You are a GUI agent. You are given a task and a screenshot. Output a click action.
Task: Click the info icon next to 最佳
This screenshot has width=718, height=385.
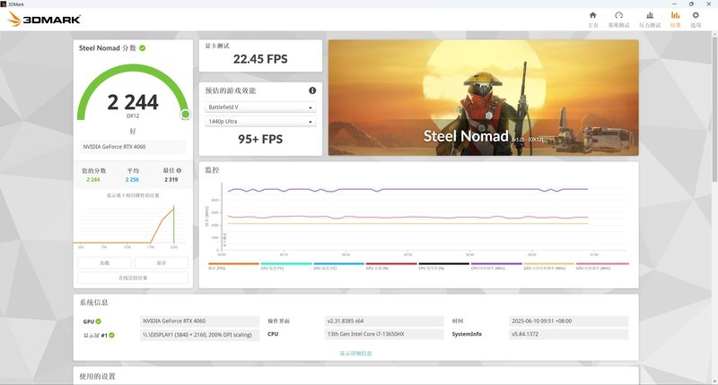(179, 170)
